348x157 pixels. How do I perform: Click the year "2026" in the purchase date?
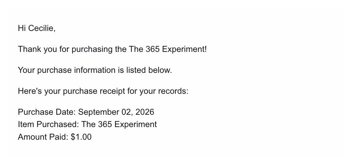[145, 112]
